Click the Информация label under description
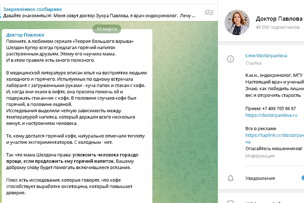304x203 pixels. click(x=260, y=156)
